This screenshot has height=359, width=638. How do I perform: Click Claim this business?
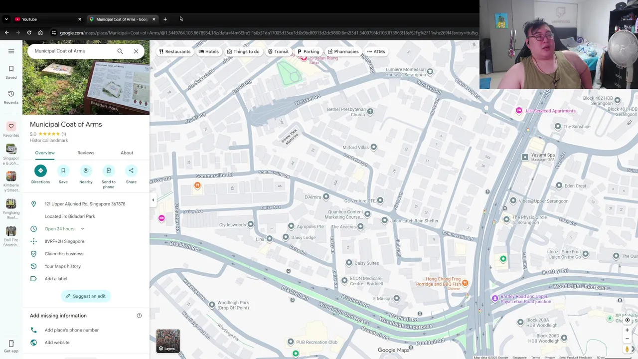[x=64, y=254]
